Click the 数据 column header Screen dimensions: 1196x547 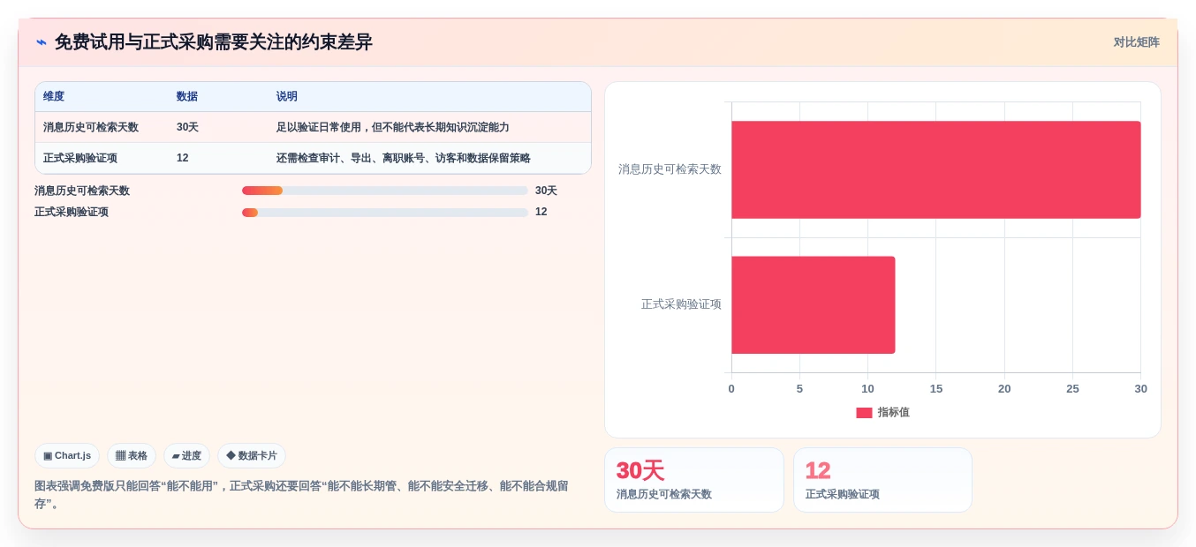pos(187,97)
